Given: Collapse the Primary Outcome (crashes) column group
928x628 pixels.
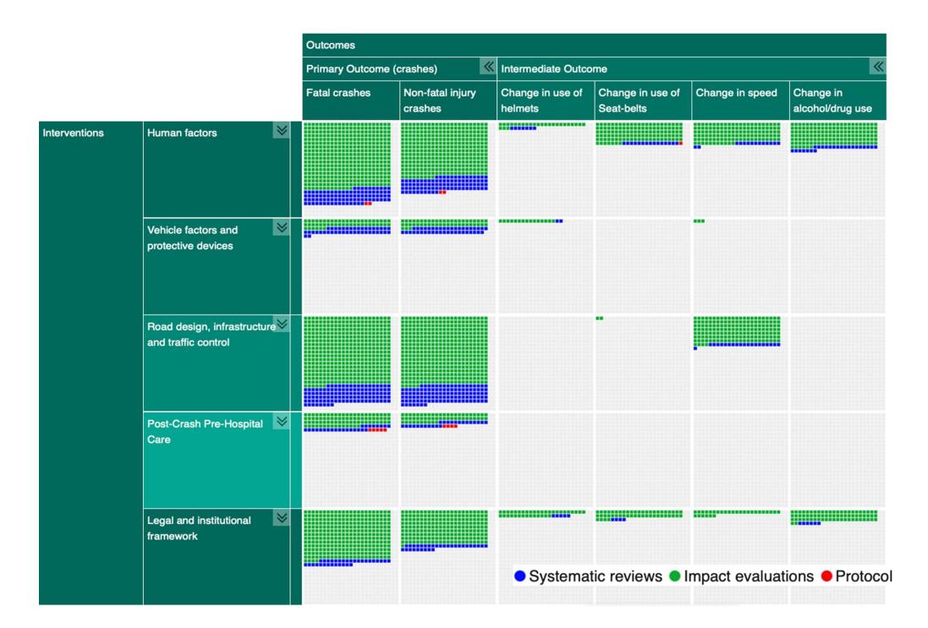Looking at the screenshot, I should pyautogui.click(x=487, y=67).
